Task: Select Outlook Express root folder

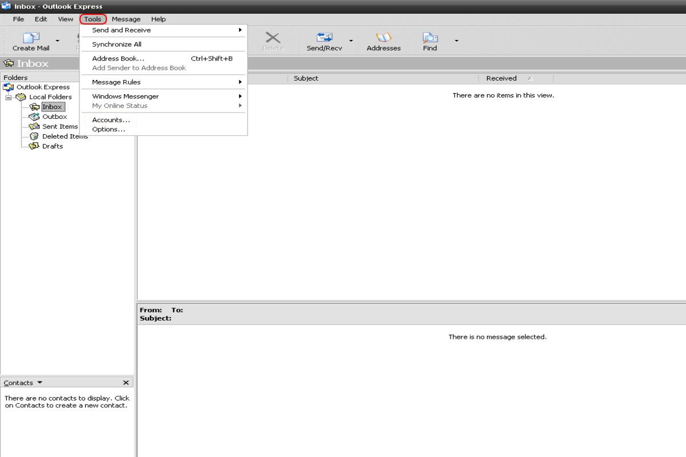Action: [x=43, y=87]
